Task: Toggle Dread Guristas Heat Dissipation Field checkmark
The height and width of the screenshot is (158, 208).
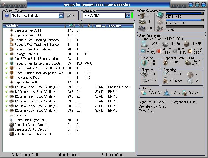Action: click(x=6, y=73)
